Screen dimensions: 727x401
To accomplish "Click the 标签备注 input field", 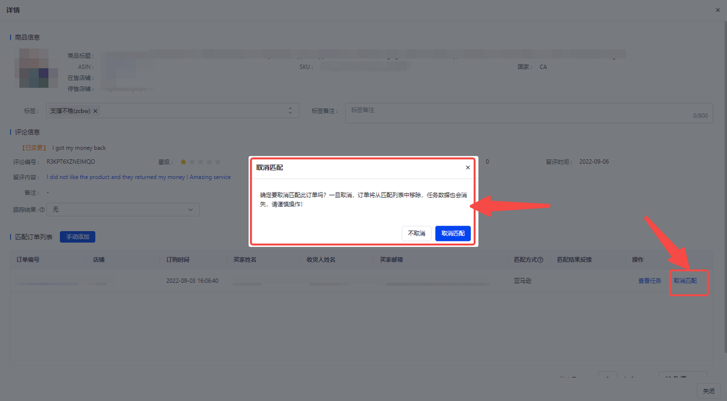I will tap(528, 113).
